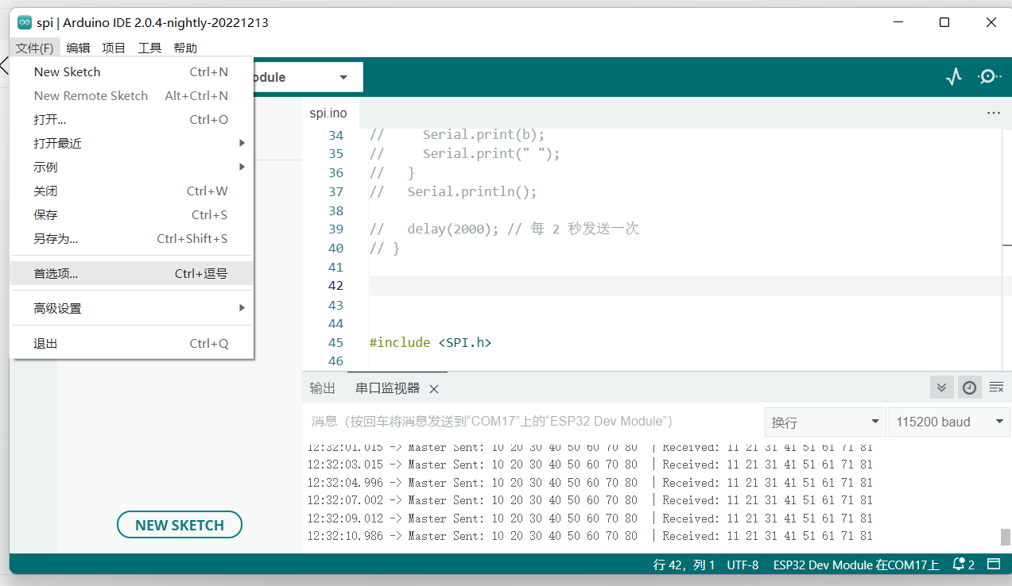Select New Remote Sketch menu item

(131, 95)
